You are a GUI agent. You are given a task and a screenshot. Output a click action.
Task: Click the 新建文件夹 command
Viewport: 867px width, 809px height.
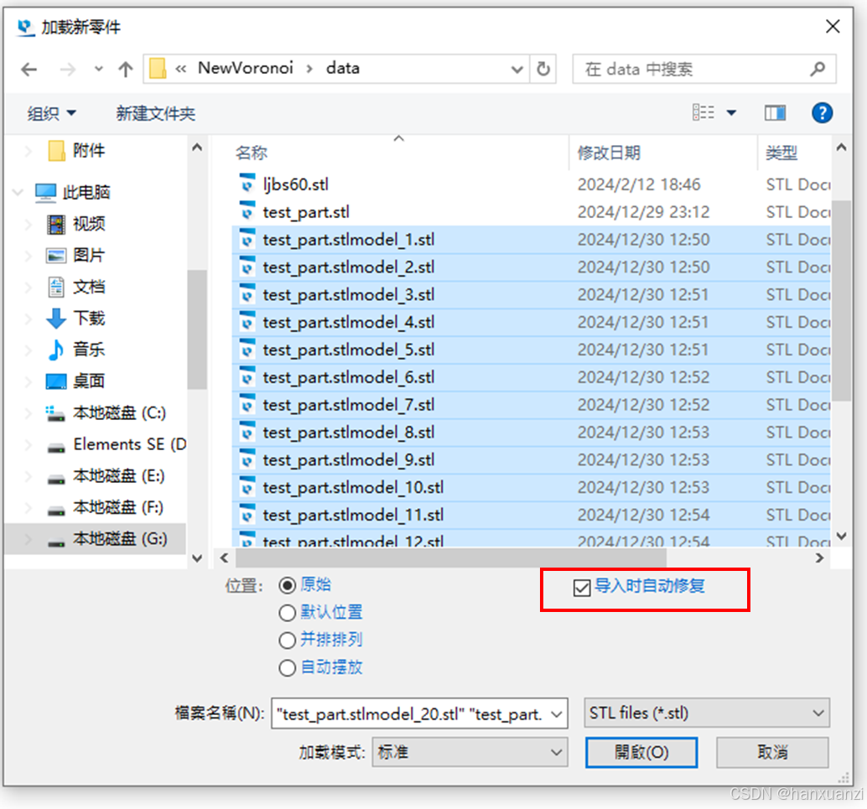point(155,112)
